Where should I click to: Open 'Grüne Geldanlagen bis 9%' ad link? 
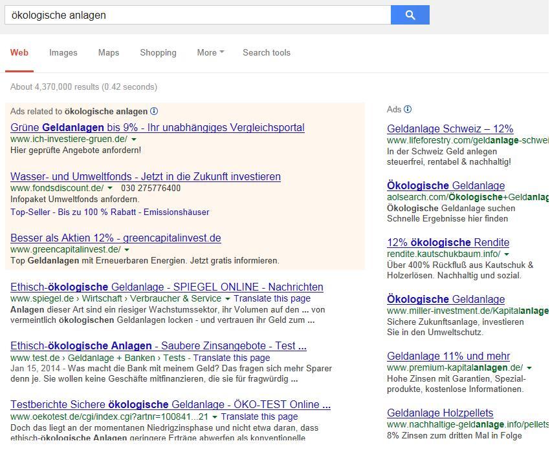[157, 128]
